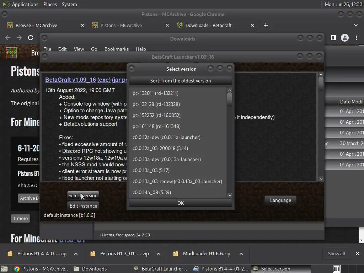Click Chrome tab search chevron
Screen dimensions: 364x273
(355, 25)
